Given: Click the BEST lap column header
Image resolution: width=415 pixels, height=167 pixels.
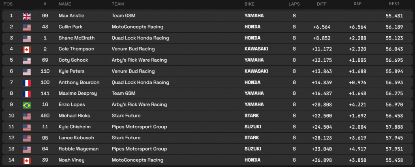Looking at the screenshot, I should [x=393, y=4].
